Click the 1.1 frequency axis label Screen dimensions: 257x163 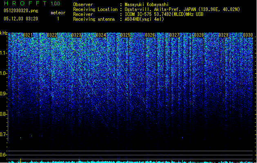(3, 53)
